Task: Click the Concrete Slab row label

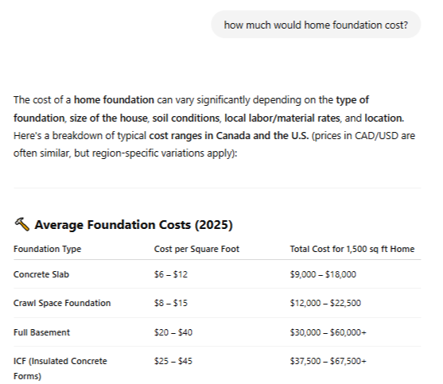Action: pyautogui.click(x=41, y=274)
